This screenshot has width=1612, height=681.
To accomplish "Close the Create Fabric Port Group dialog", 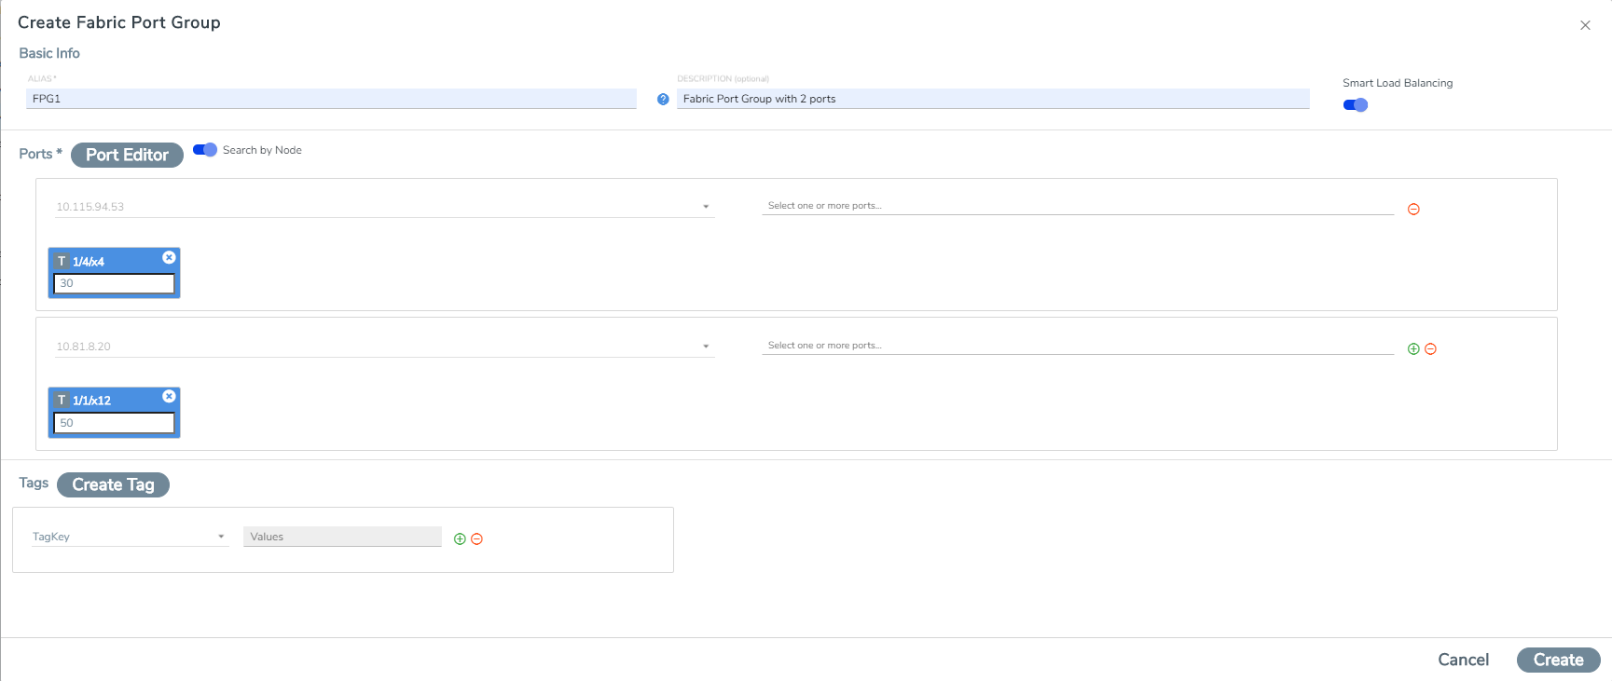I will click(1585, 25).
